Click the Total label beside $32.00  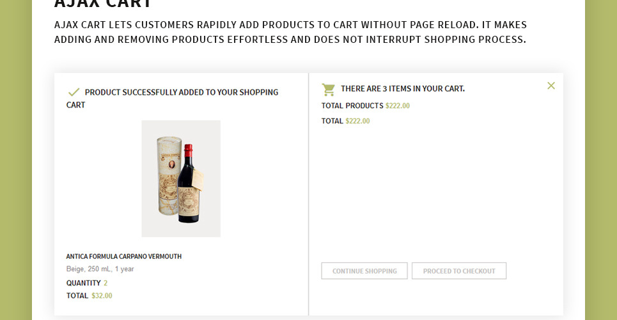click(77, 296)
